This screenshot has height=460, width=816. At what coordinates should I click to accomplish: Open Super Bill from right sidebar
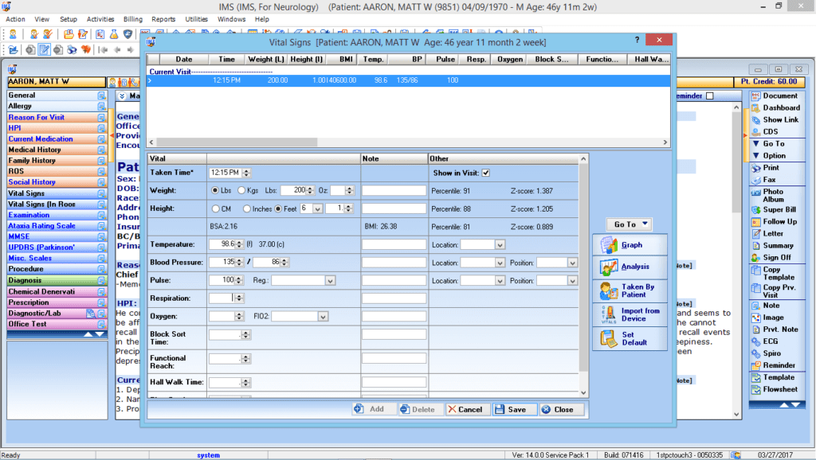(755, 210)
